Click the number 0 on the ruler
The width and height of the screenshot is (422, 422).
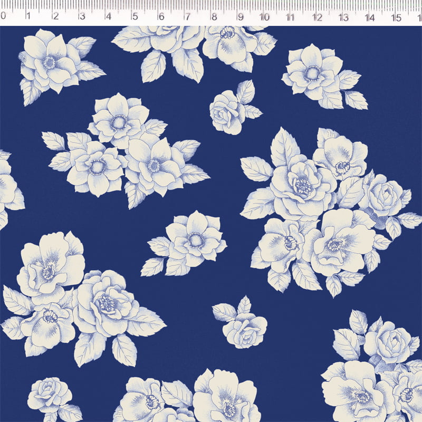3,16
